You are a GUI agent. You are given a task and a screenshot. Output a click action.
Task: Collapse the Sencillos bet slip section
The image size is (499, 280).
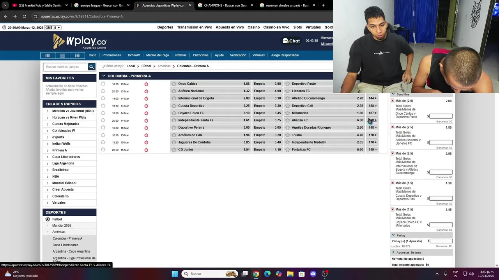tap(393, 94)
